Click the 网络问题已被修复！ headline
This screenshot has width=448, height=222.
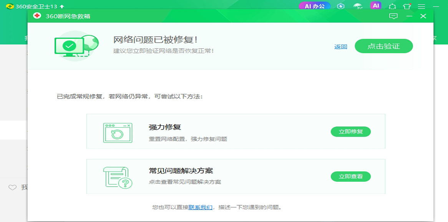coord(156,40)
